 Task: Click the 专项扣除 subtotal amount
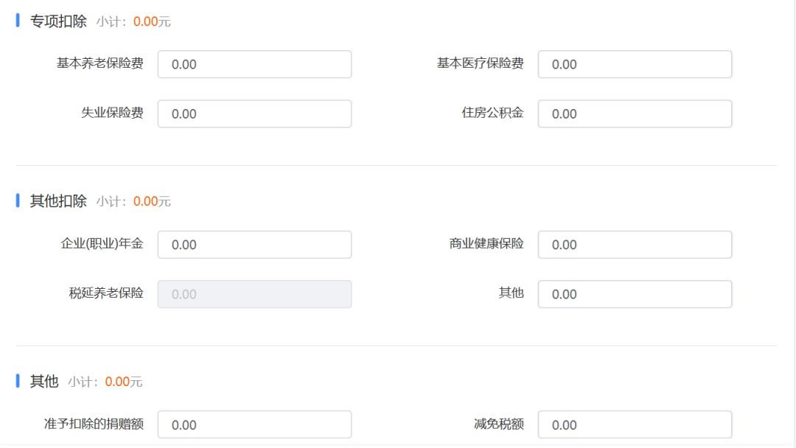(x=146, y=21)
